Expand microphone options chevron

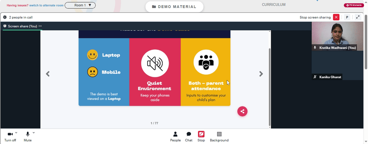pos(33,133)
